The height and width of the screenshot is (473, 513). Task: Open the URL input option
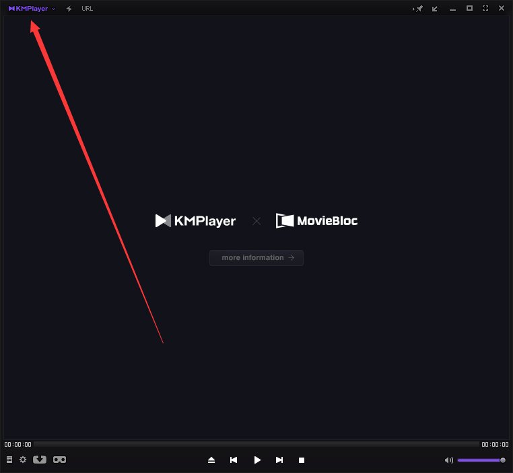click(x=87, y=9)
